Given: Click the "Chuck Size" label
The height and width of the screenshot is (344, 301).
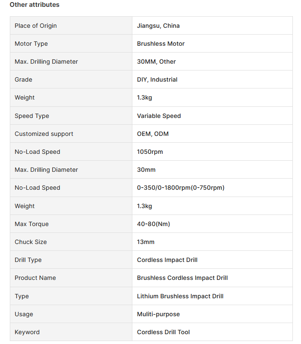Looking at the screenshot, I should tap(31, 242).
